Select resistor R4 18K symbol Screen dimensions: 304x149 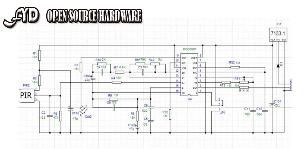pos(117,82)
